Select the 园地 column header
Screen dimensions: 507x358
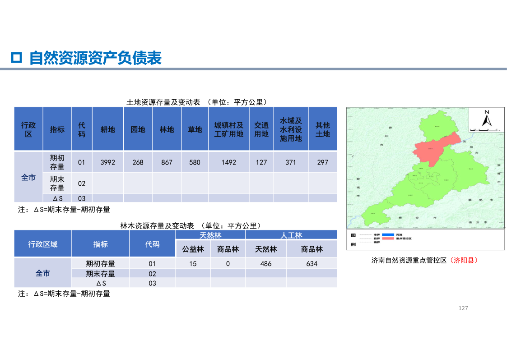tap(138, 129)
